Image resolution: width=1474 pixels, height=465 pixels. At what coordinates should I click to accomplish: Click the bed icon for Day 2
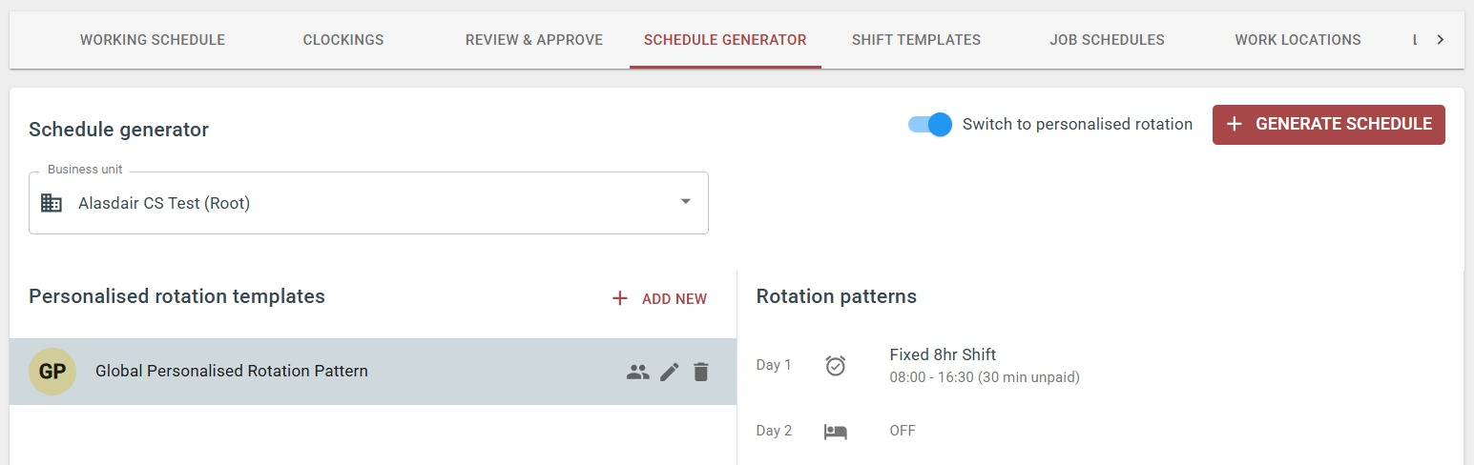tap(836, 431)
